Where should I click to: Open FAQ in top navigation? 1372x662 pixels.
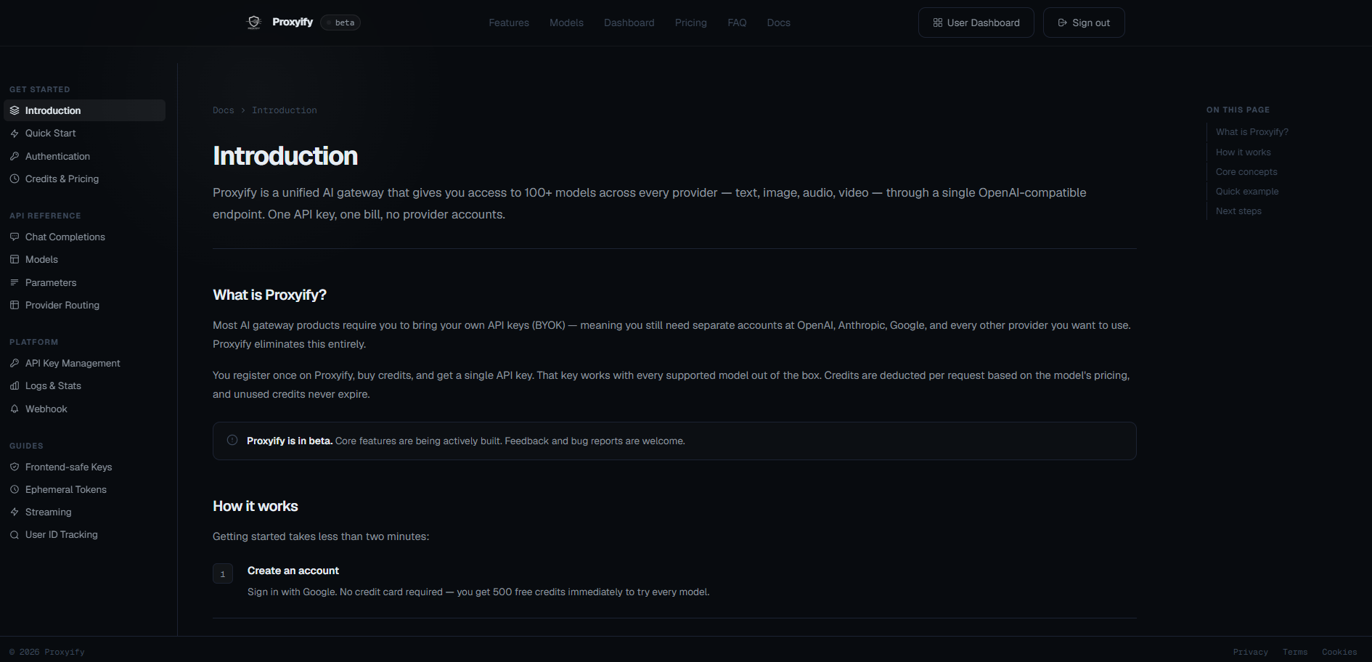point(737,23)
